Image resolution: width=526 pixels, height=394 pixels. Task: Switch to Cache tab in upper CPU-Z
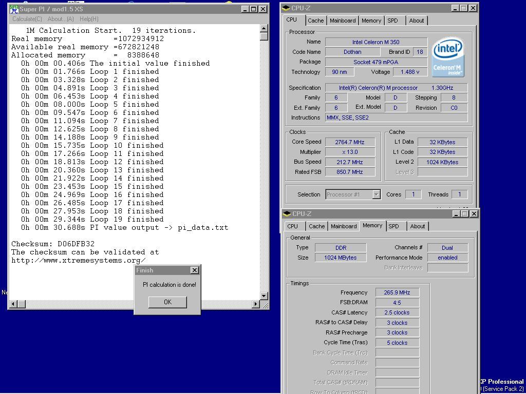click(x=316, y=21)
